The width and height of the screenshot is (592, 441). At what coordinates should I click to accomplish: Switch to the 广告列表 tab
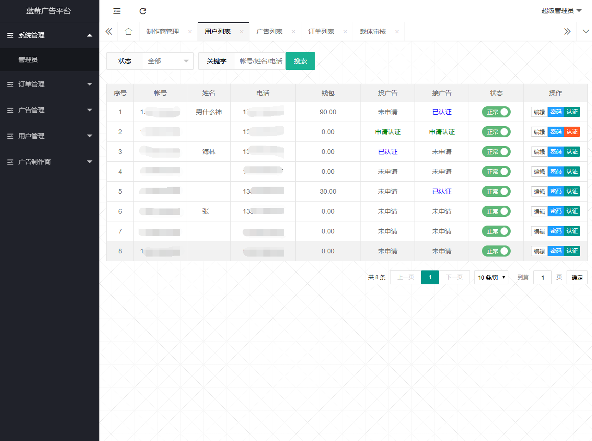[x=269, y=31]
